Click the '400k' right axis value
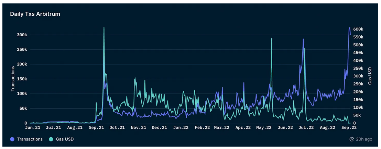 click(x=358, y=61)
